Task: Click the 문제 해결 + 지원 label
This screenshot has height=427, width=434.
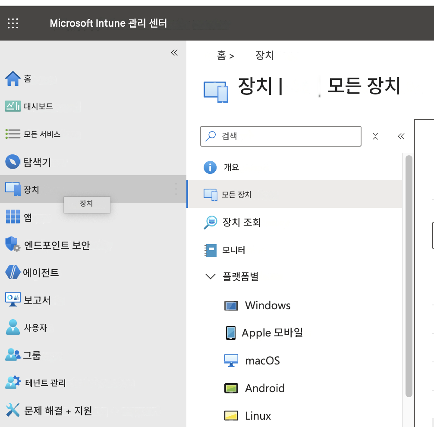Action: pyautogui.click(x=58, y=411)
